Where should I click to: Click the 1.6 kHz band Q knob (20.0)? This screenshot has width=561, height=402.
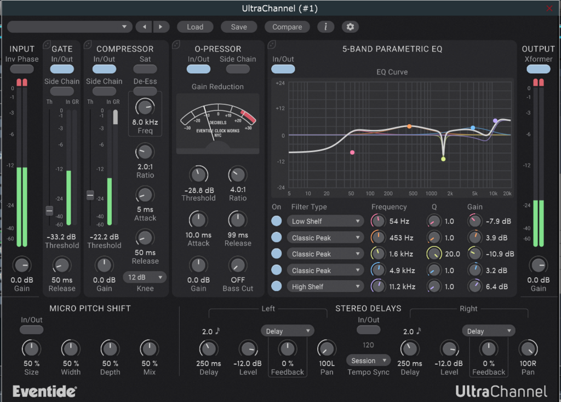434,254
